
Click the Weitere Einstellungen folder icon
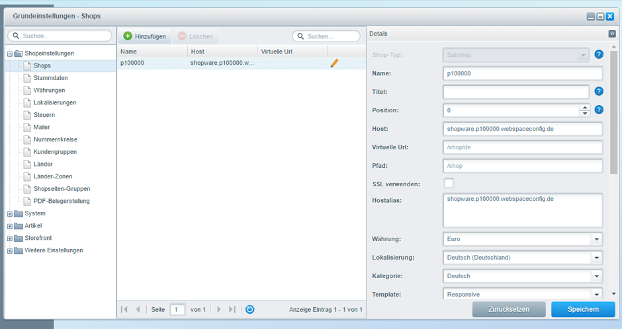point(19,250)
